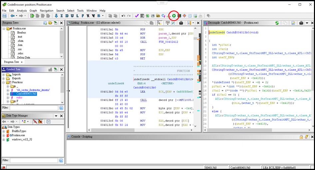Viewport: 315px width, 170px height.
Task: Click the Undo toolbar icon
Action: (123, 16)
